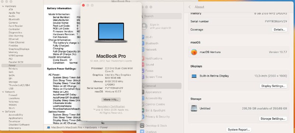Collapse the Software tree section
This screenshot has height=133, width=295.
(3, 112)
